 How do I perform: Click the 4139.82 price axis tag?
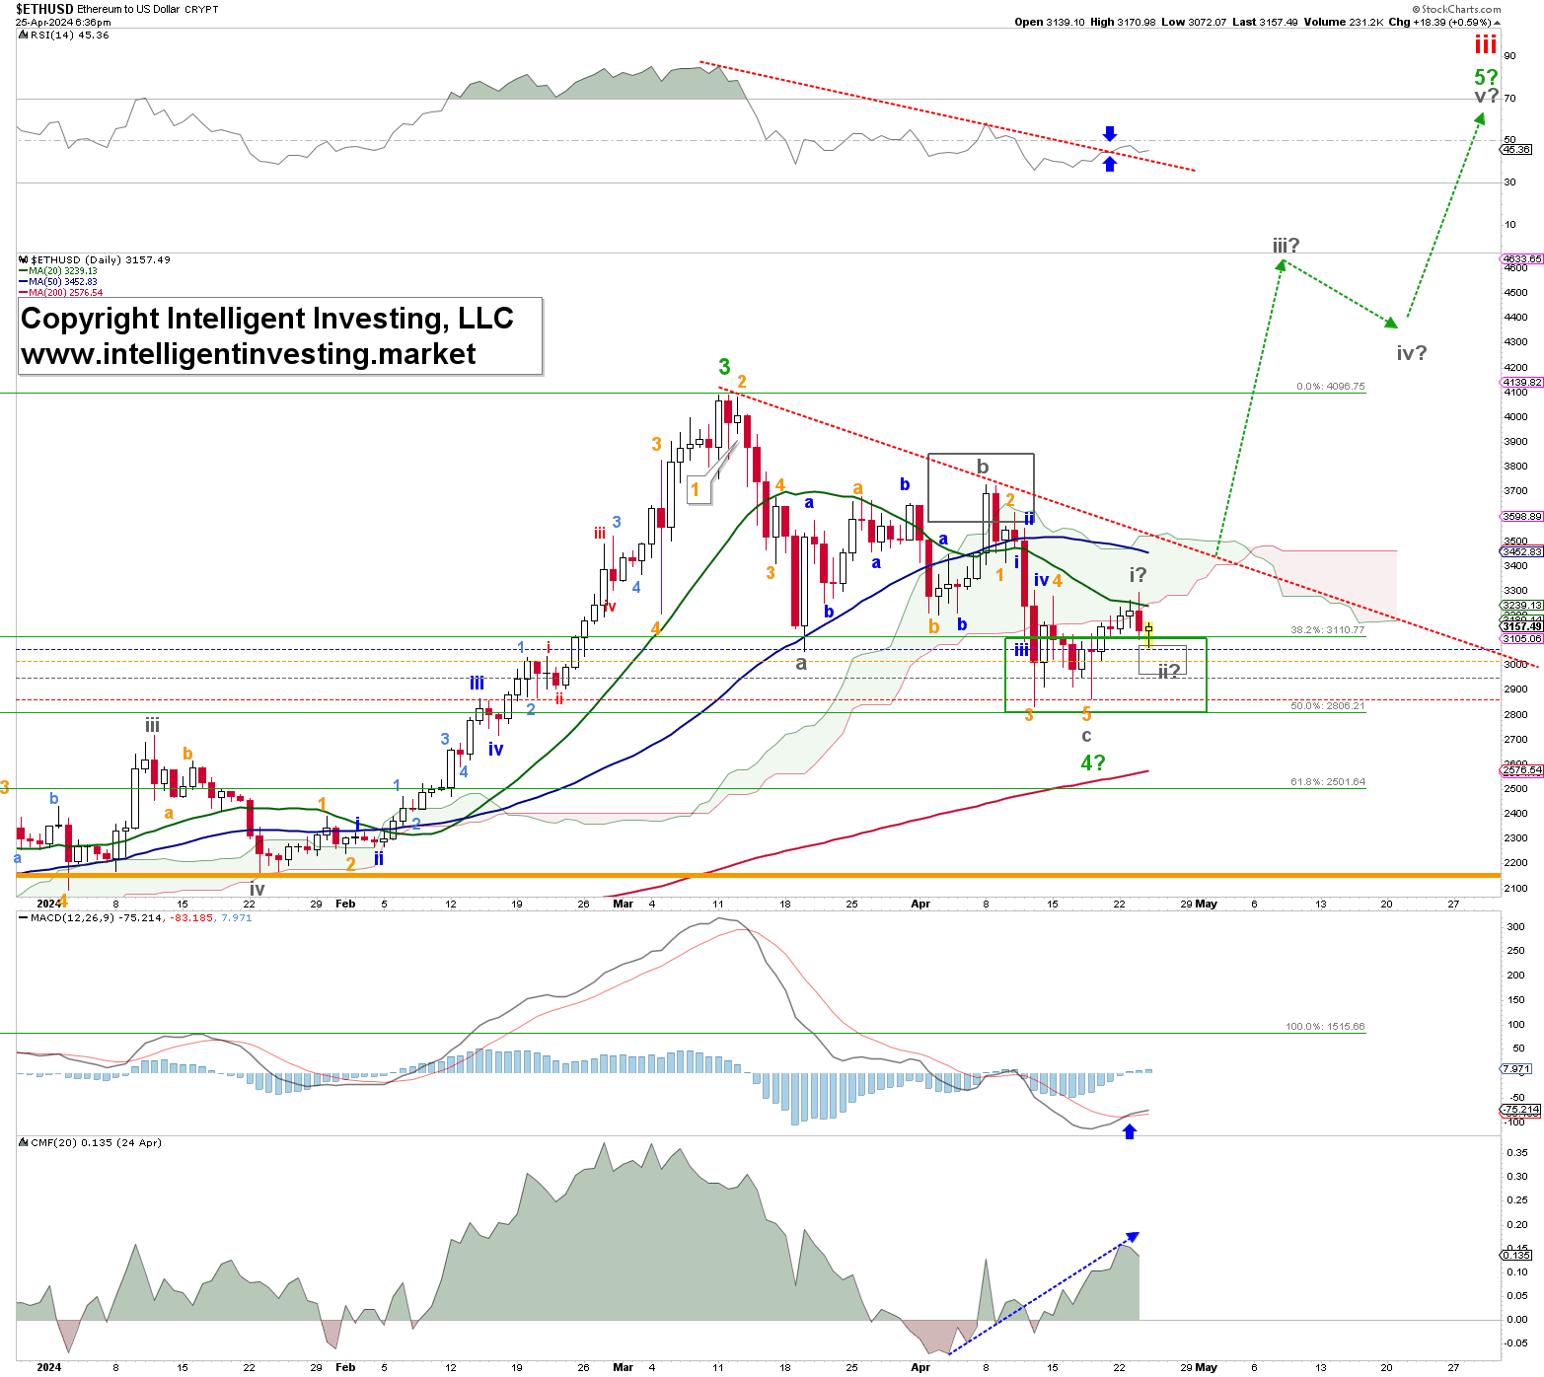(1522, 383)
